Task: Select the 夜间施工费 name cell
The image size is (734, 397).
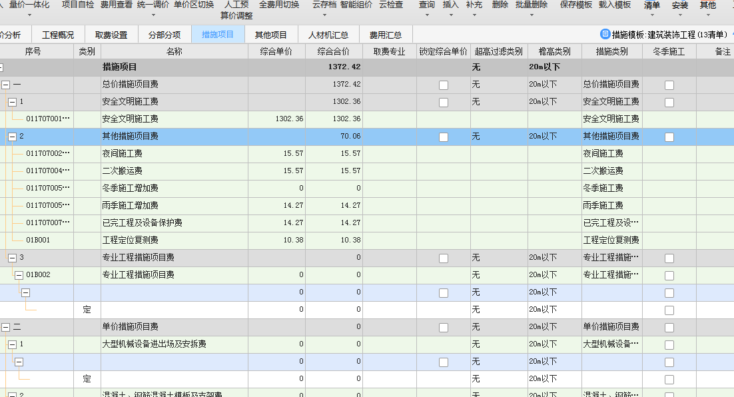Action: (x=175, y=154)
